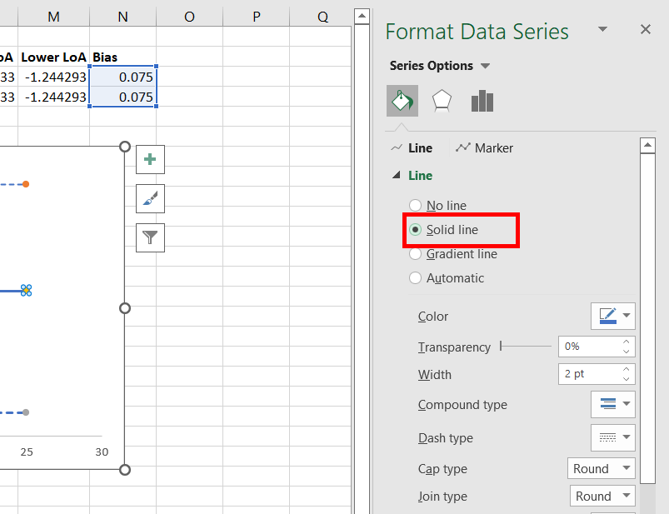This screenshot has width=669, height=514.
Task: Open the Effects pentagon icon
Action: point(442,102)
